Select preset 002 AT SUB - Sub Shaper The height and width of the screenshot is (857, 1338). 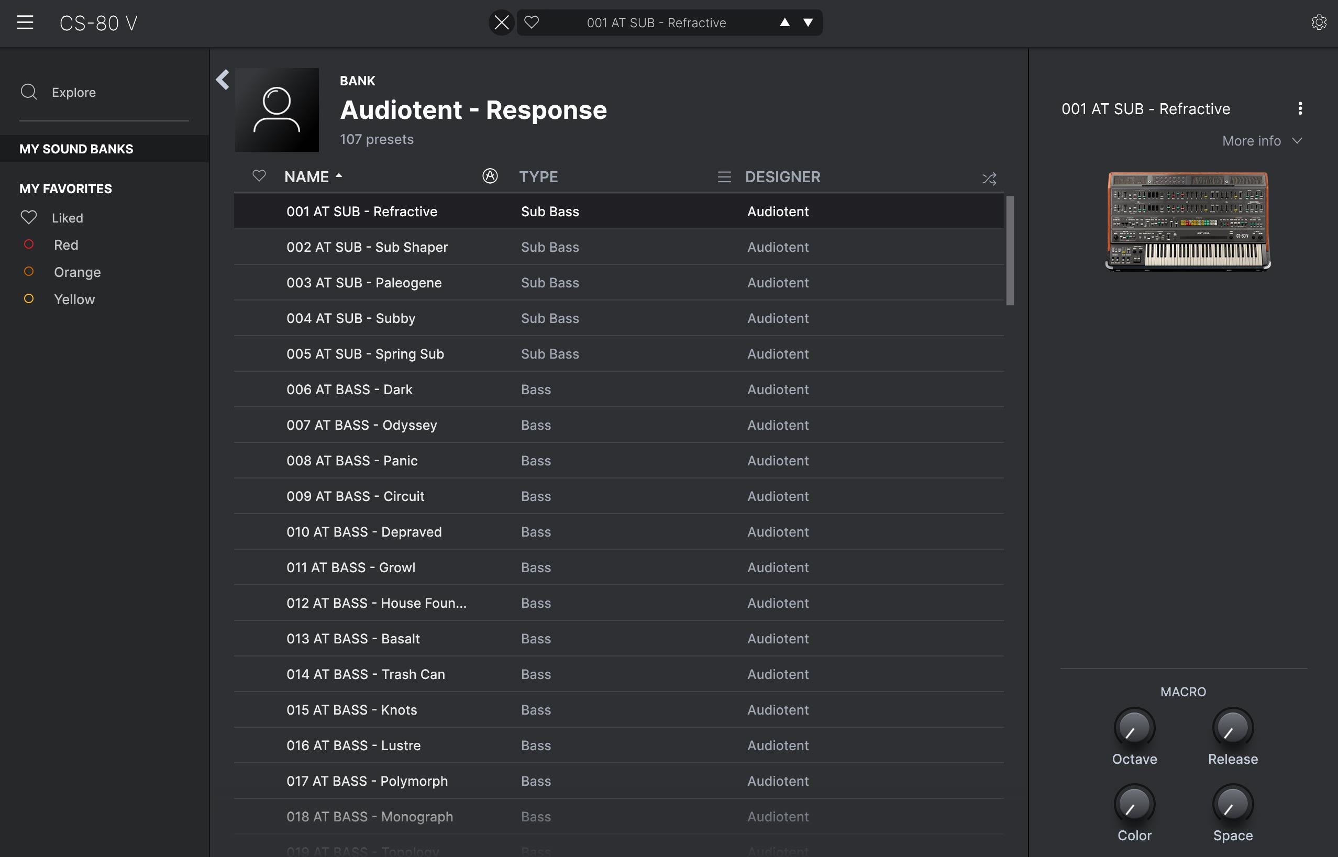(x=619, y=247)
